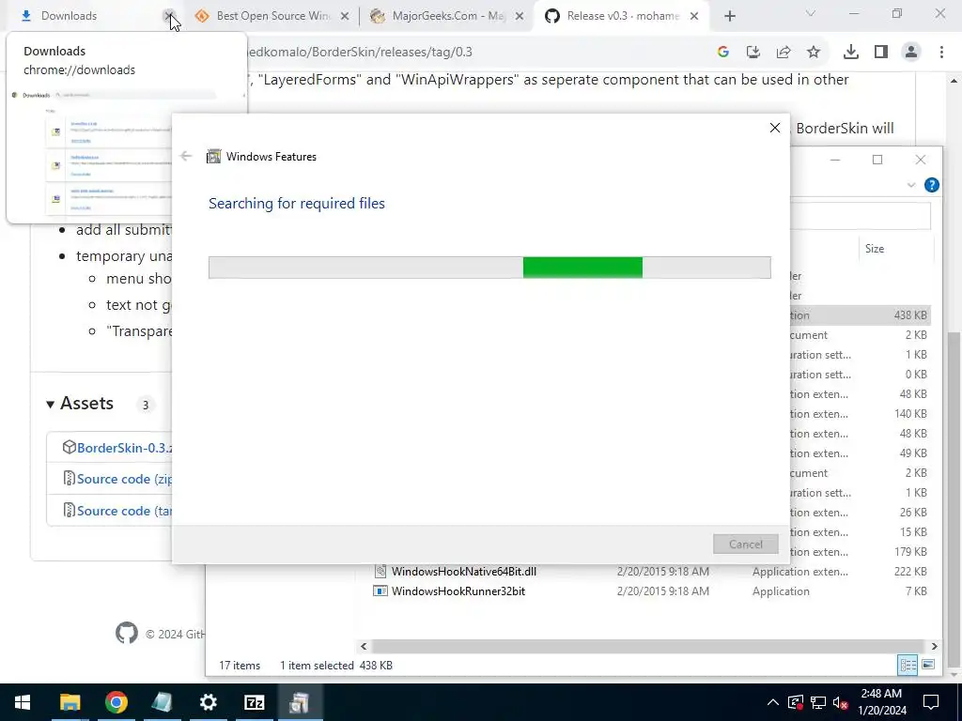This screenshot has width=962, height=721.
Task: Select WindowsHookRunner32bit file
Action: coord(458,591)
